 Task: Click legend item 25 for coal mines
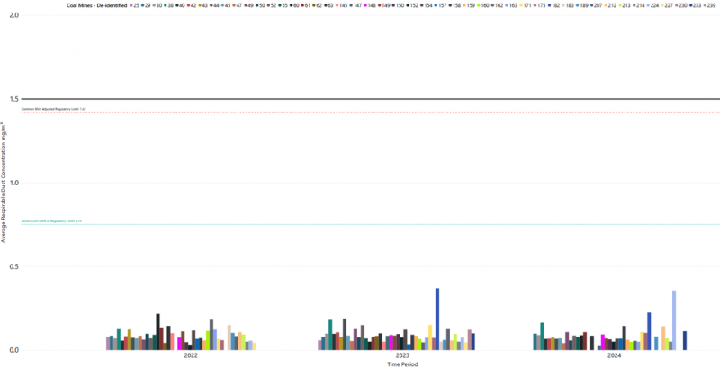point(134,5)
